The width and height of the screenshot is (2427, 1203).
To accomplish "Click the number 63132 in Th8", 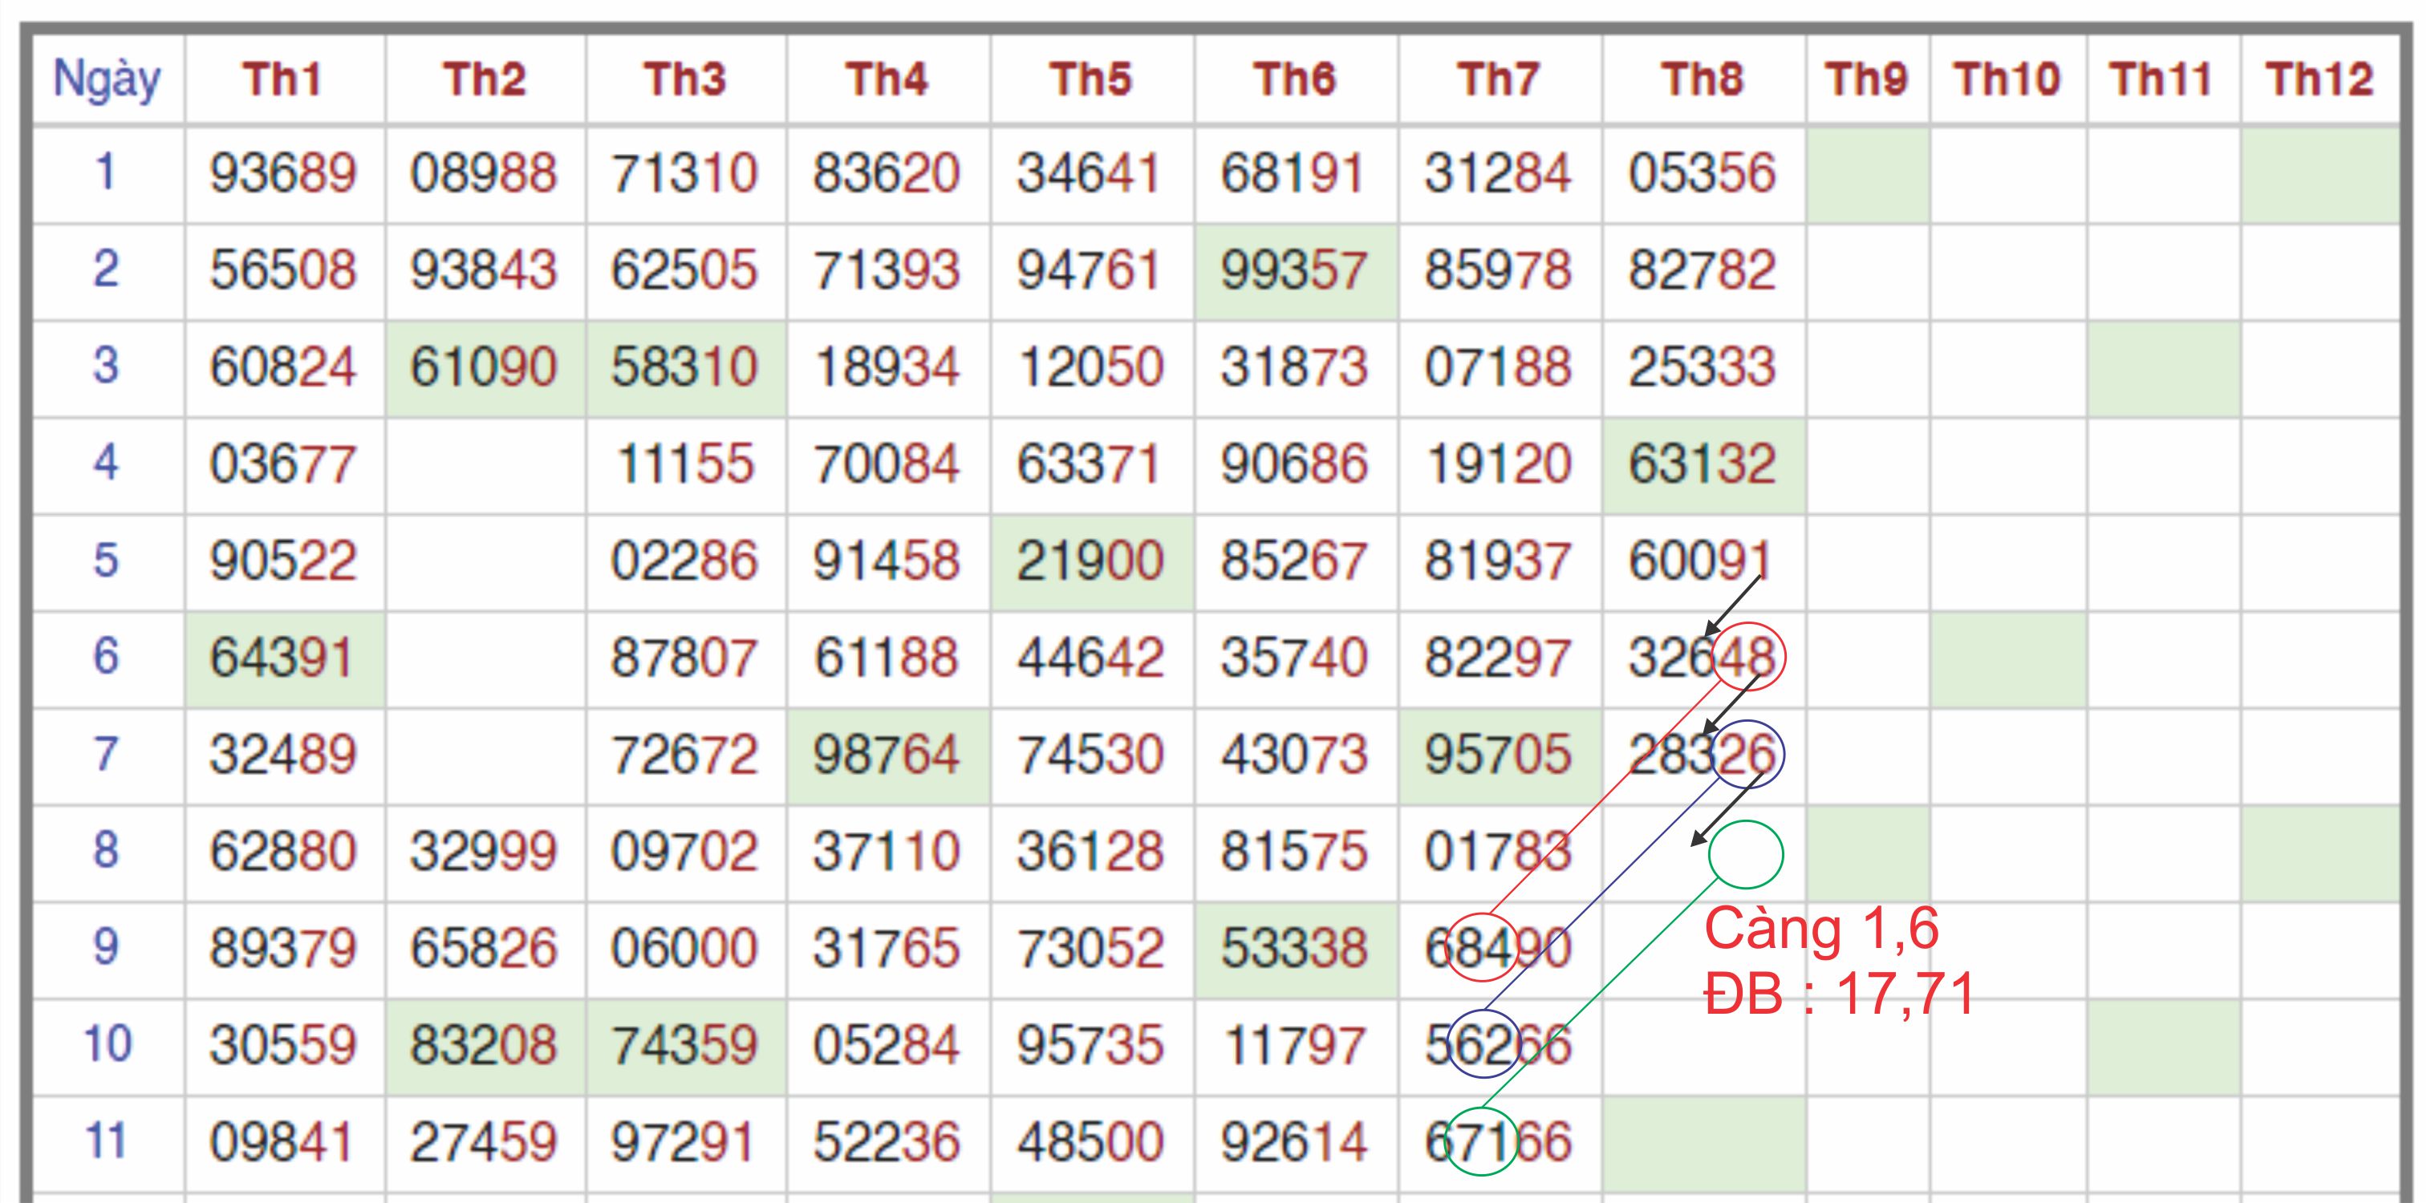I will tap(1702, 464).
